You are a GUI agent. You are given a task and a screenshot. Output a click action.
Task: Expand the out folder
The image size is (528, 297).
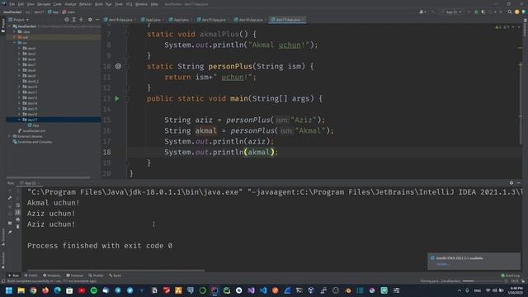(15, 37)
